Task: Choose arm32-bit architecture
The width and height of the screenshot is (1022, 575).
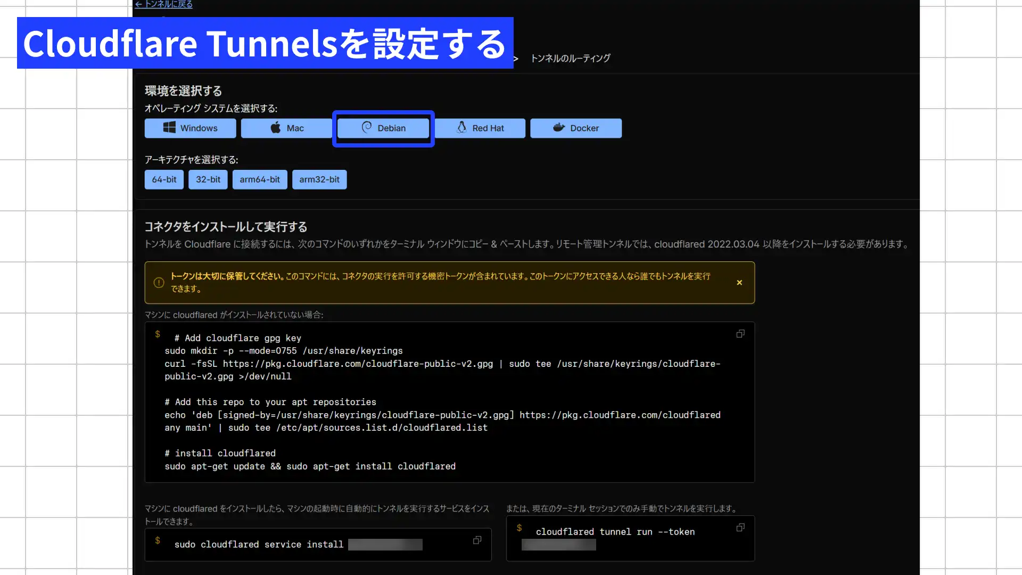Action: point(319,179)
